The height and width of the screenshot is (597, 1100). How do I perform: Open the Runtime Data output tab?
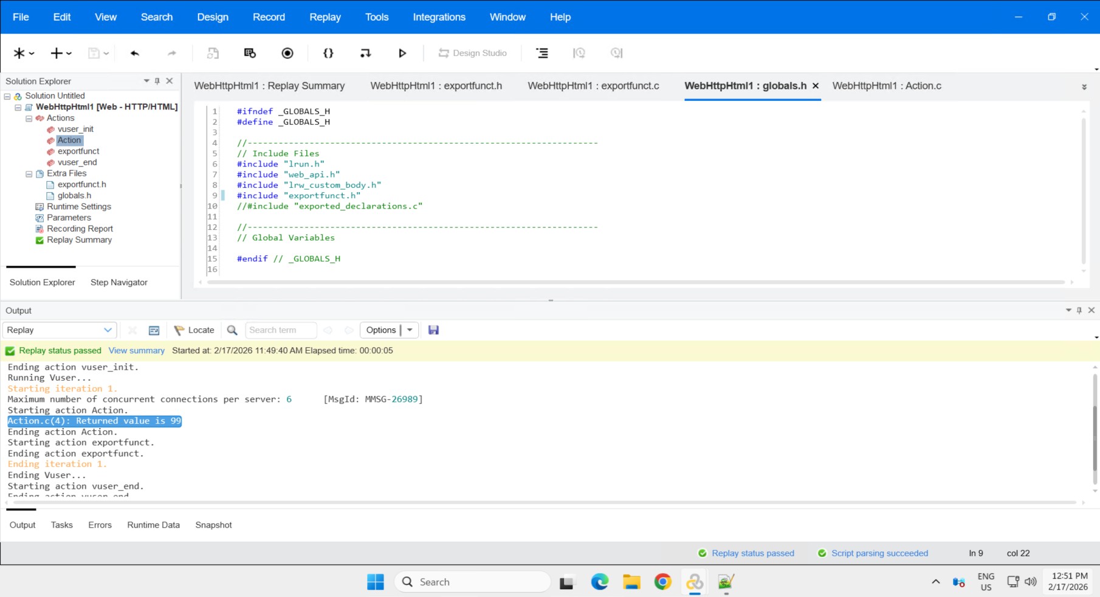[x=153, y=525]
